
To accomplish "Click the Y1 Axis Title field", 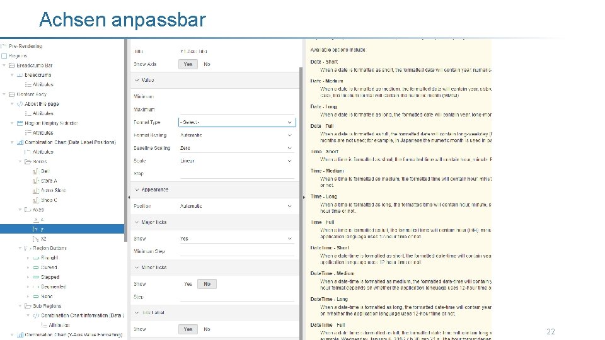I will pos(237,51).
